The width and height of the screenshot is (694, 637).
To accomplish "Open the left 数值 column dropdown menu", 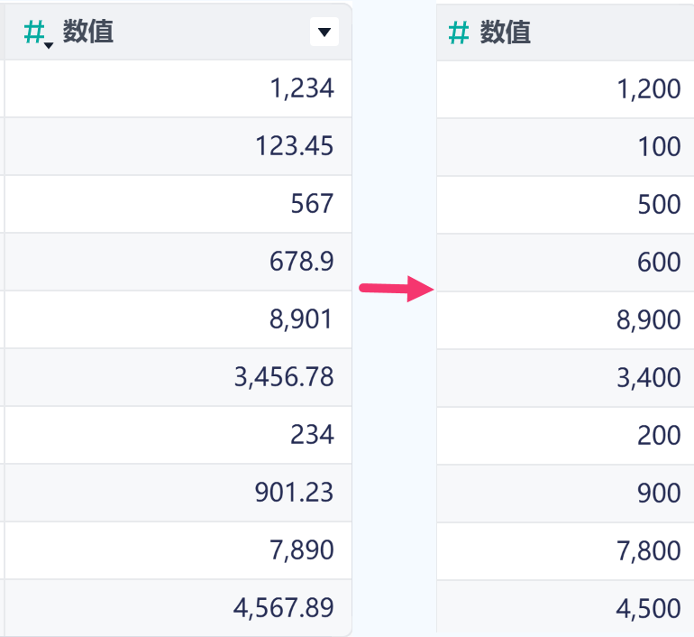I will 324,32.
